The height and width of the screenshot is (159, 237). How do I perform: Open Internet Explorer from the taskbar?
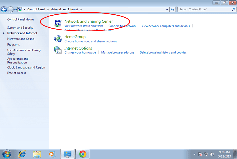point(22,154)
